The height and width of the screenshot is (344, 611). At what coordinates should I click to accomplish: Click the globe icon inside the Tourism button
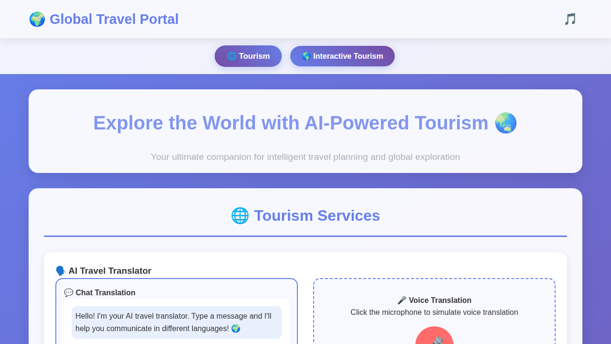coord(232,56)
